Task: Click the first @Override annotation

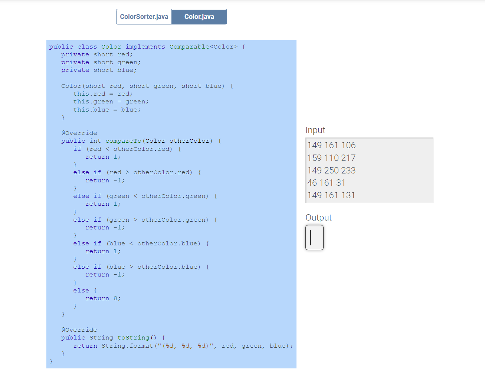Action: pos(79,133)
